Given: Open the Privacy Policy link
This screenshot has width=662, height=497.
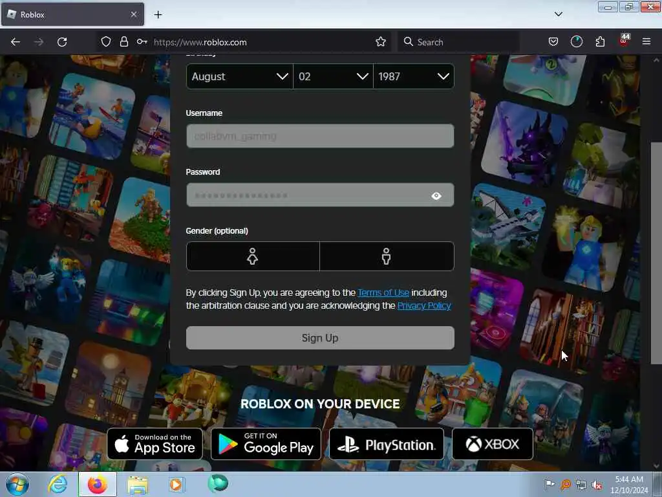Looking at the screenshot, I should pos(424,305).
